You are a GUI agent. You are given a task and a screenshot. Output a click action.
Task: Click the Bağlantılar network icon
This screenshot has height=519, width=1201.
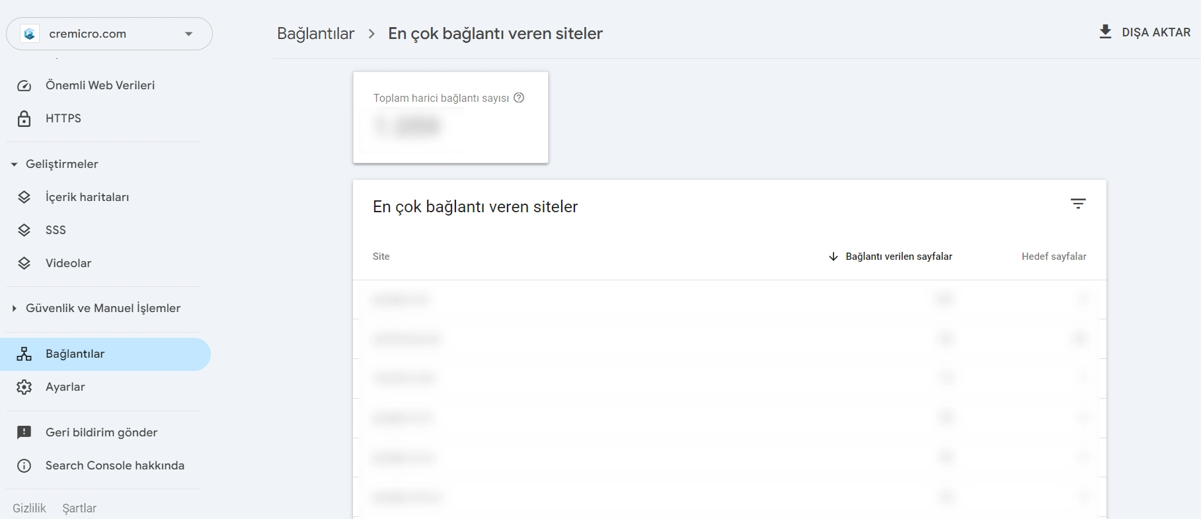click(x=24, y=354)
